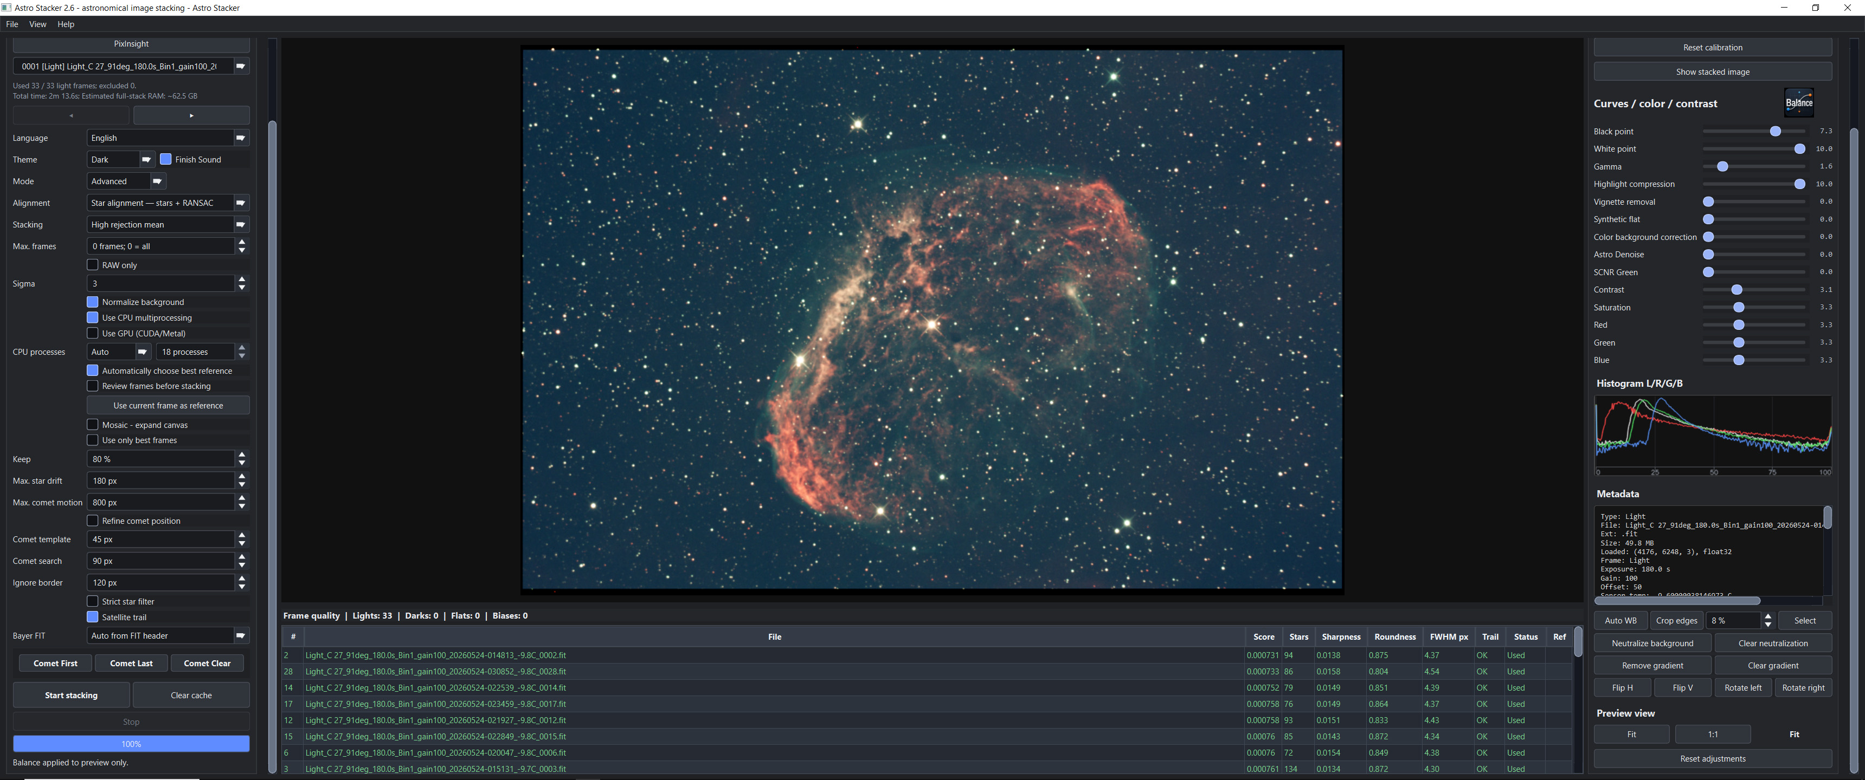Click the Black point slider handle

click(1774, 131)
